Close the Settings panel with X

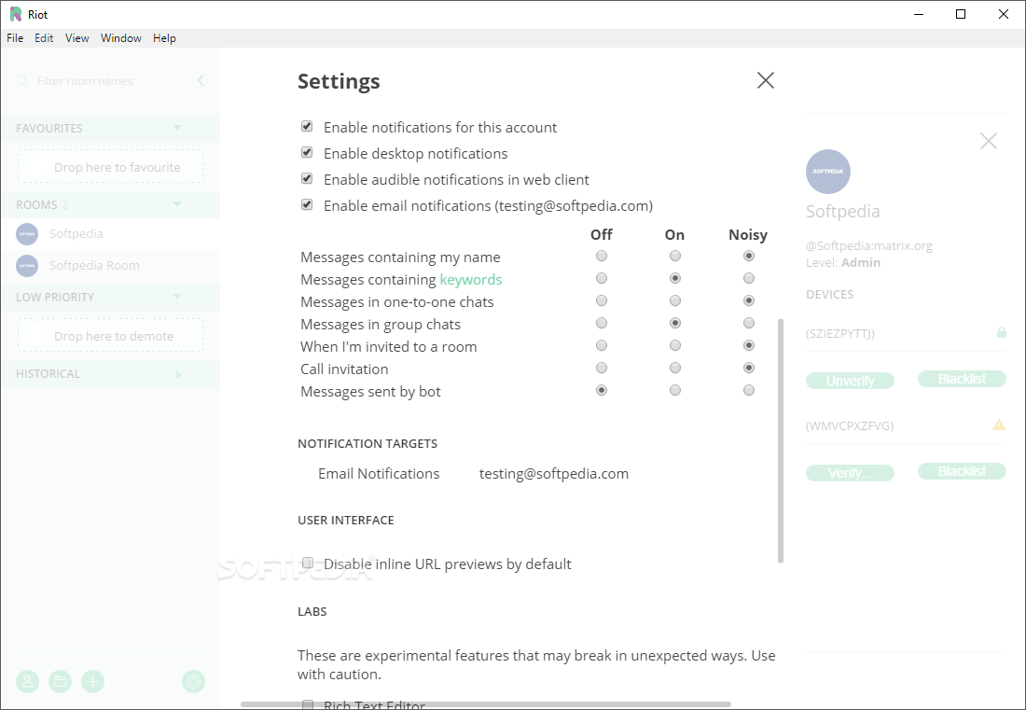(x=766, y=80)
